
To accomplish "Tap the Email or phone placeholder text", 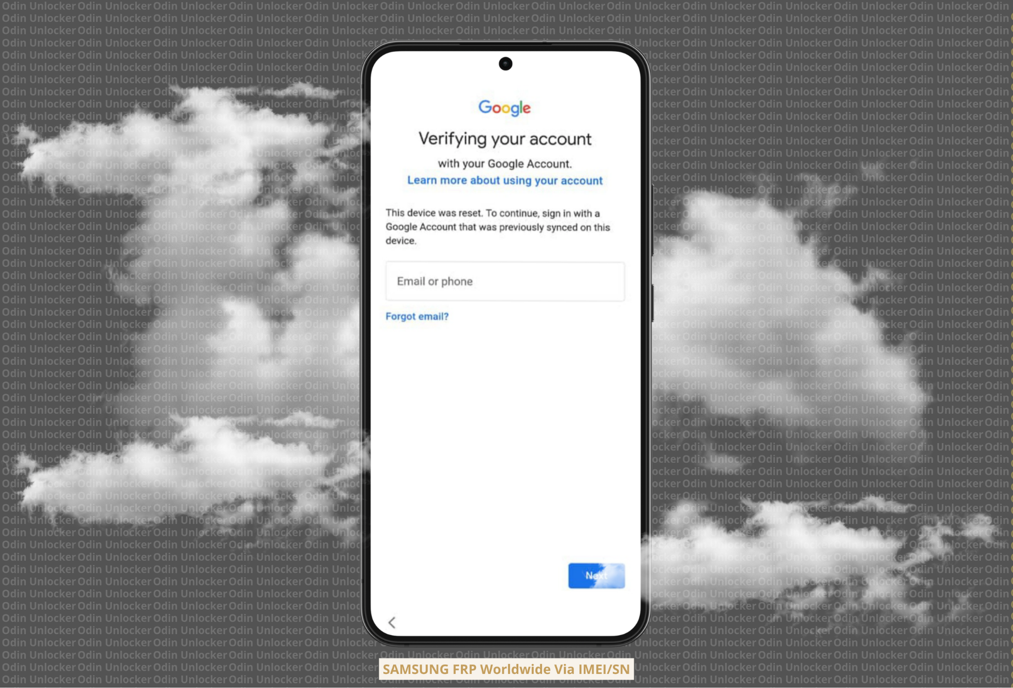I will 434,281.
